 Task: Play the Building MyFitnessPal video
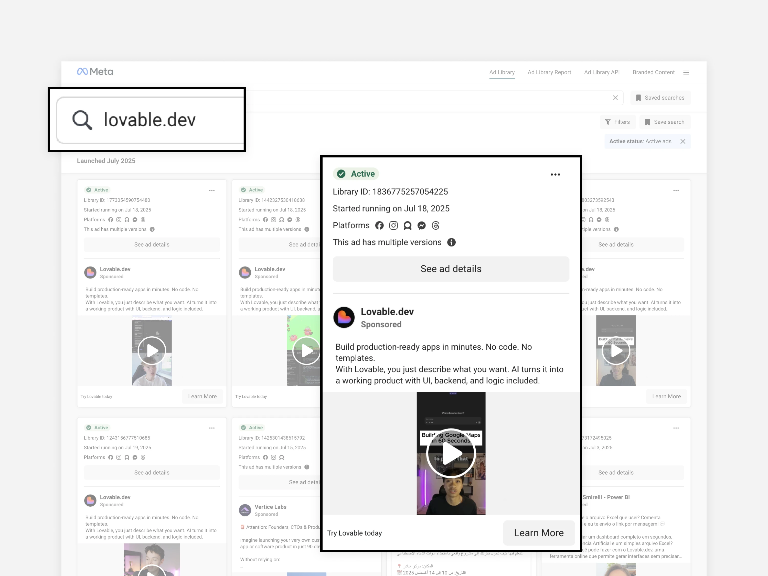click(616, 351)
